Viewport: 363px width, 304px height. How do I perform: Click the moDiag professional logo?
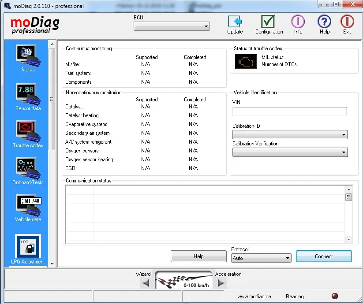35,26
